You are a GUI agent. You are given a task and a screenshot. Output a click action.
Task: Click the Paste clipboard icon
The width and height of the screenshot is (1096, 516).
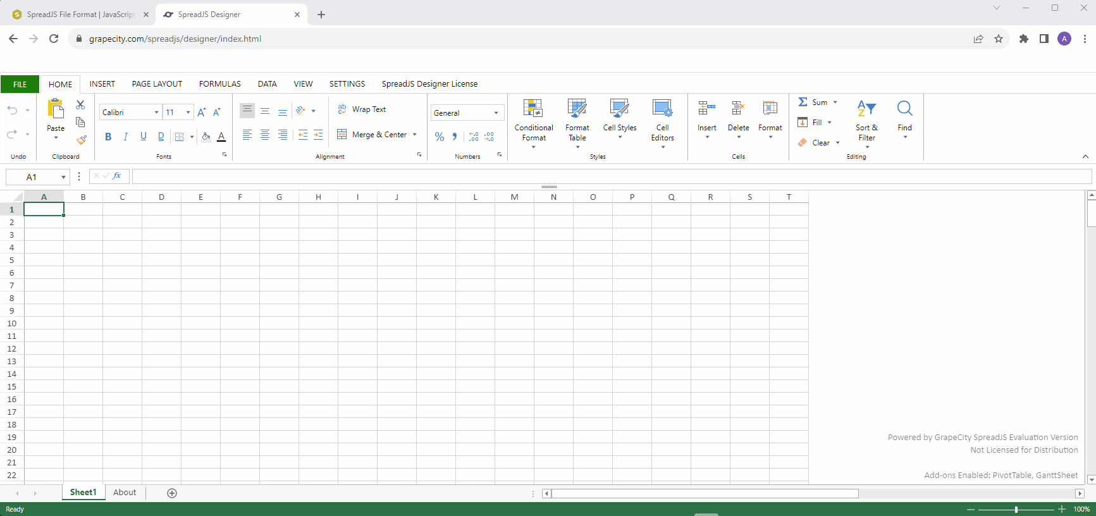click(56, 109)
